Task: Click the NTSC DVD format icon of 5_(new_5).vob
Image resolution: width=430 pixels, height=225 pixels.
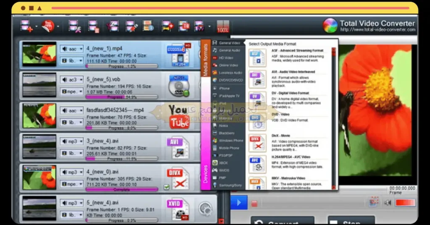Action: [178, 86]
